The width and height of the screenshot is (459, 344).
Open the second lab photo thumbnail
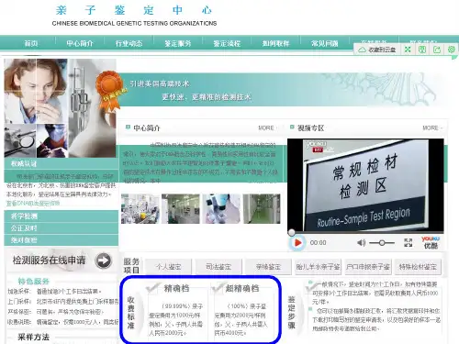(x=181, y=208)
